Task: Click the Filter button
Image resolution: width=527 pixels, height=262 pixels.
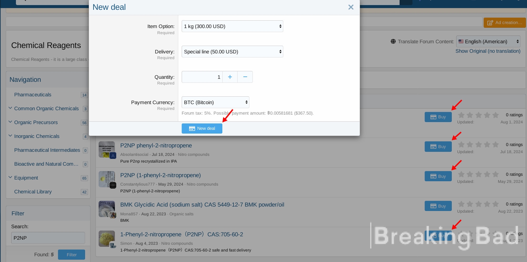Action: (72, 255)
